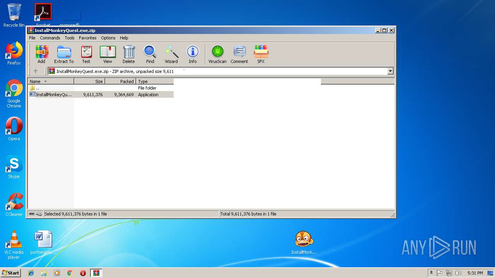The height and width of the screenshot is (278, 495).
Task: Open the Tools menu
Action: tap(70, 38)
